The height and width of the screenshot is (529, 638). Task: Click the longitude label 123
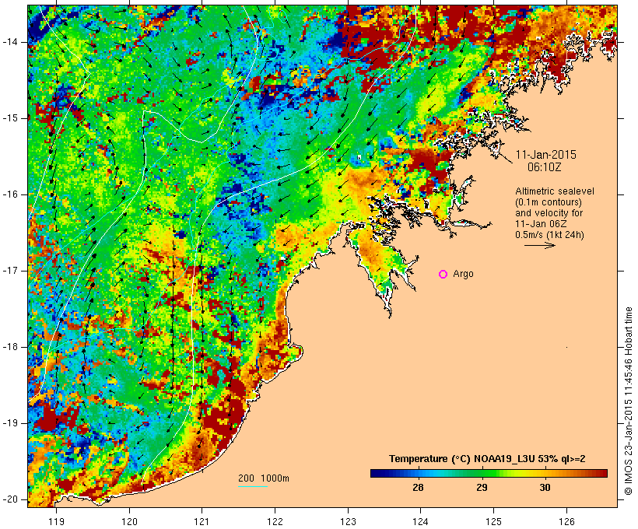click(348, 521)
